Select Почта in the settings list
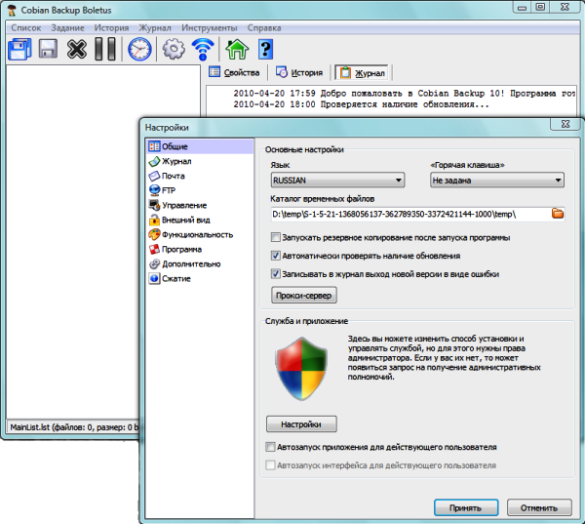 pos(200,176)
